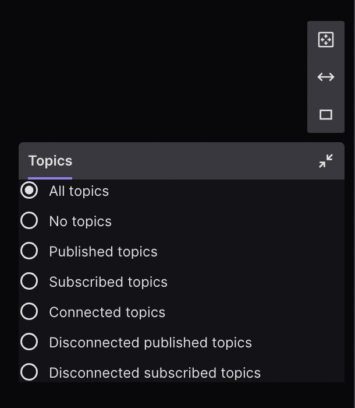
Task: Choose the Disconnected subscribed topics radio button
Action: (29, 372)
